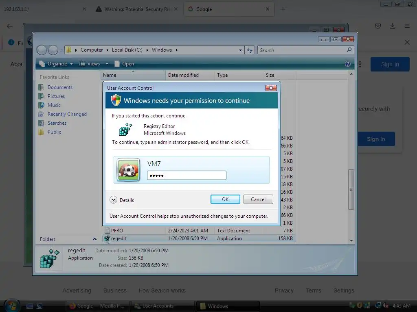Click OK in User Account Control dialog
Screen dimensions: 417x312
pos(225,199)
